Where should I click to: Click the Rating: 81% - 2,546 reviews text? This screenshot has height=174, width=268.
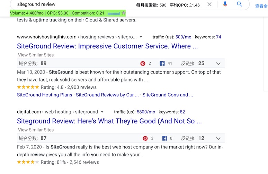pyautogui.click(x=70, y=162)
